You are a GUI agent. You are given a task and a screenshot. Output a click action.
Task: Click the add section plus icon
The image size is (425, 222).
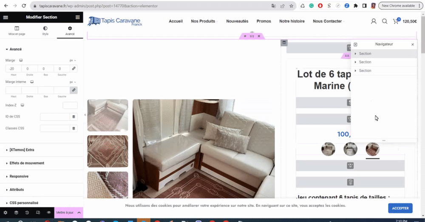245,36
